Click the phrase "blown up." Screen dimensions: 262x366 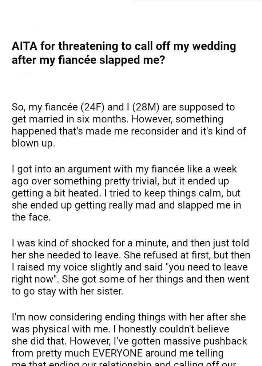[33, 143]
